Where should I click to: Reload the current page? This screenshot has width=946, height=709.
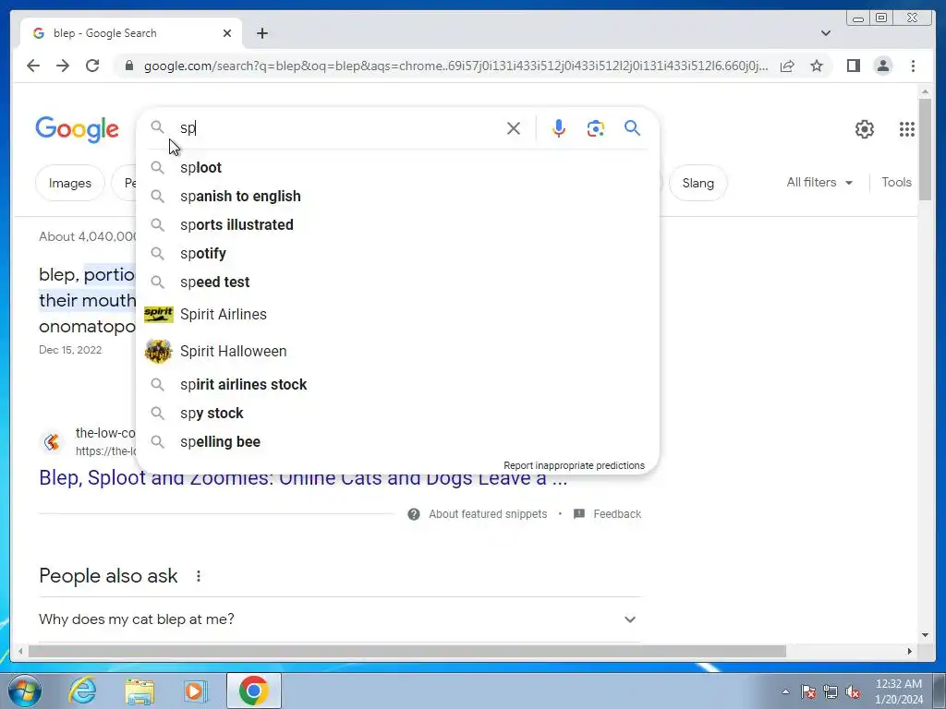[x=92, y=66]
